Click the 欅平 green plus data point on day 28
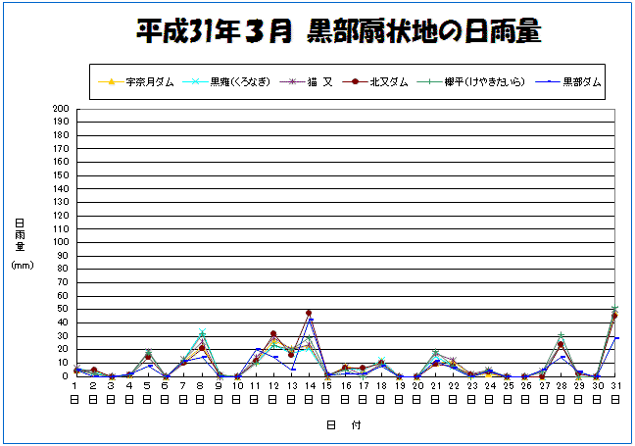This screenshot has height=446, width=635. tap(561, 335)
